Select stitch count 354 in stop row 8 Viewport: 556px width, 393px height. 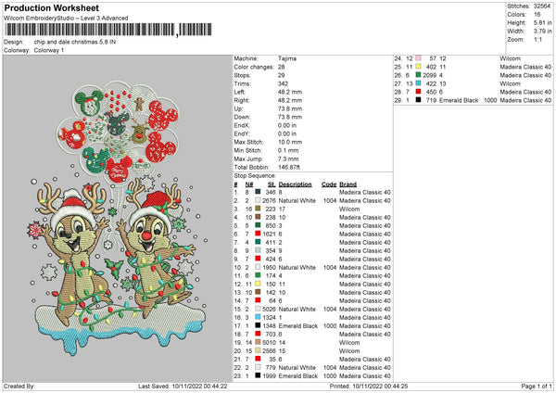click(x=271, y=250)
